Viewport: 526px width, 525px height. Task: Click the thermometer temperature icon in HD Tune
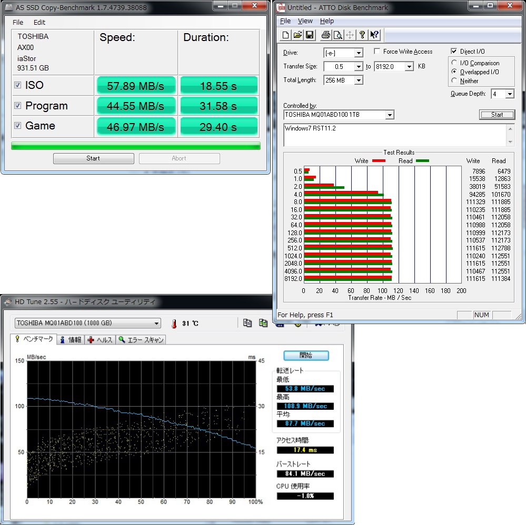(x=174, y=324)
